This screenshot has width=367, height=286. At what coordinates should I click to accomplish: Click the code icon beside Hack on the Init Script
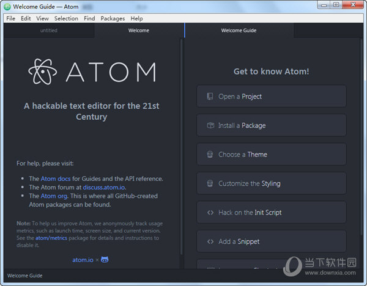210,213
